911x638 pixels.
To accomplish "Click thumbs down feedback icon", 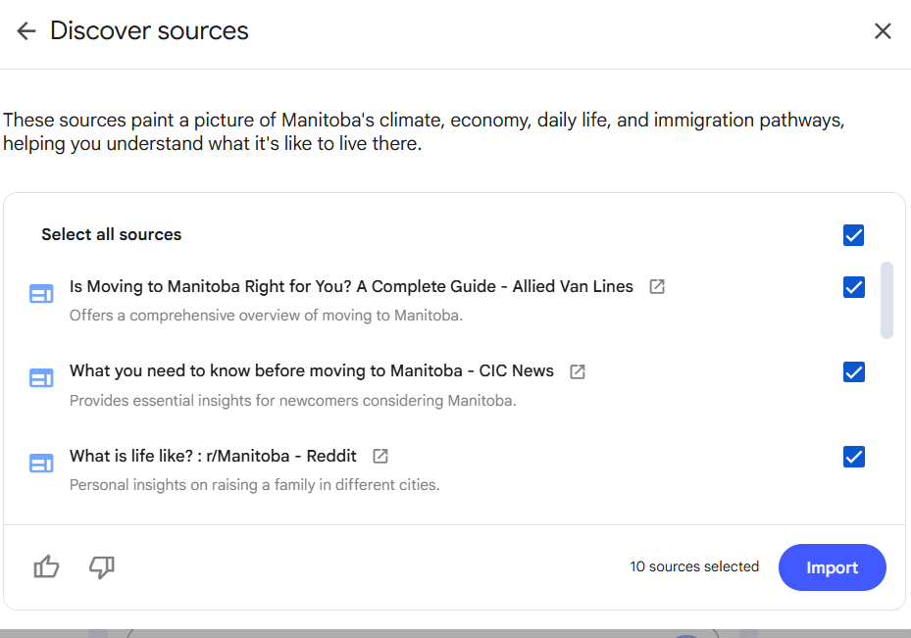I will (102, 566).
